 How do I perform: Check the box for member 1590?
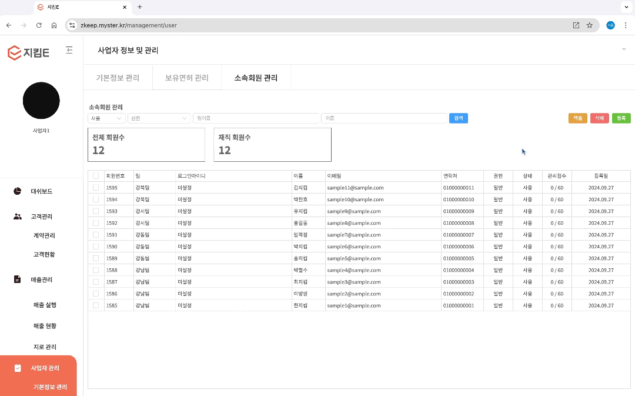point(96,246)
